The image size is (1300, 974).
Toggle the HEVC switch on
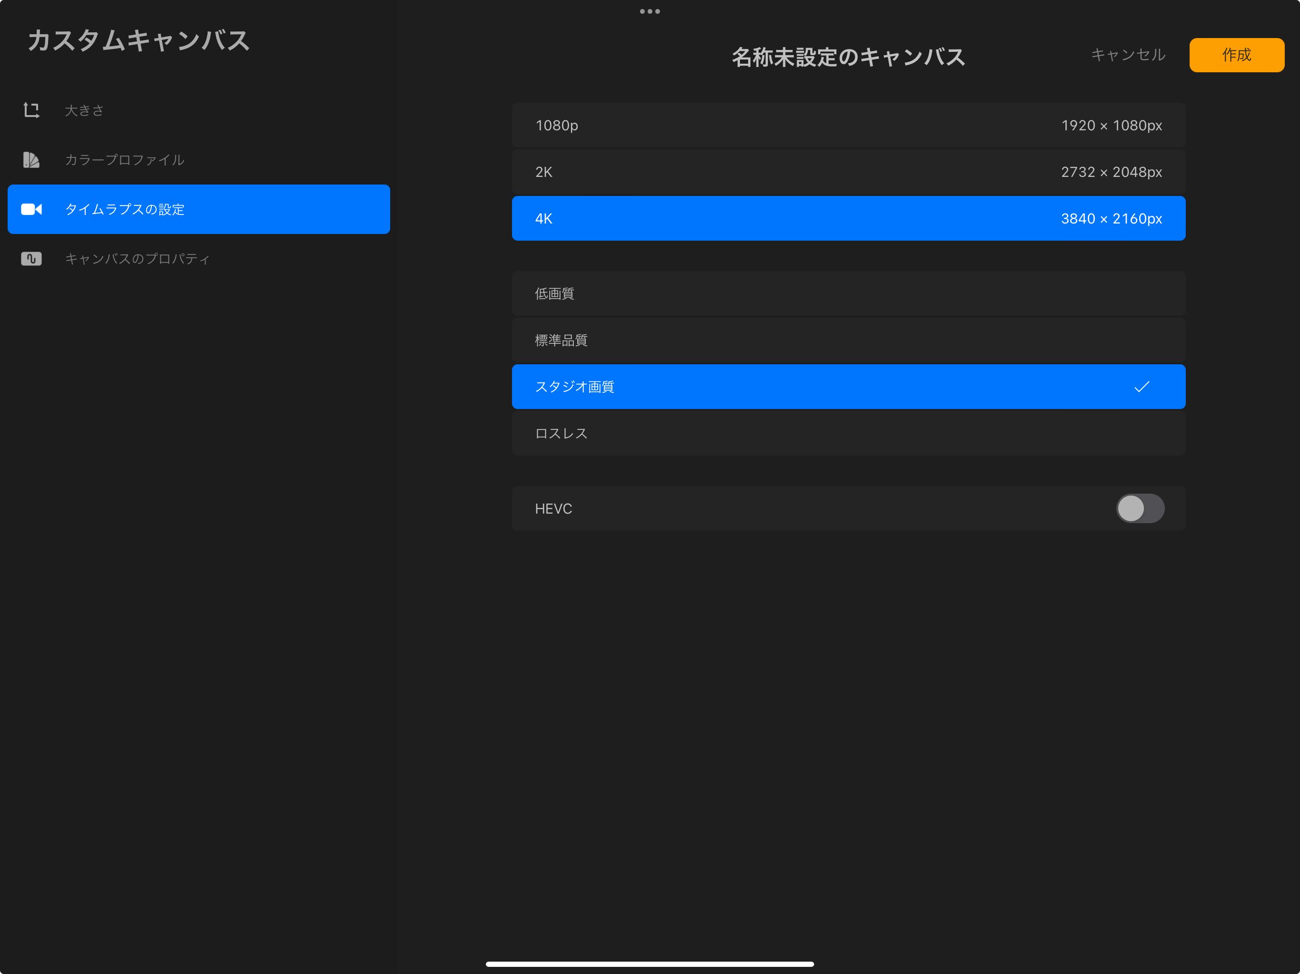coord(1140,508)
